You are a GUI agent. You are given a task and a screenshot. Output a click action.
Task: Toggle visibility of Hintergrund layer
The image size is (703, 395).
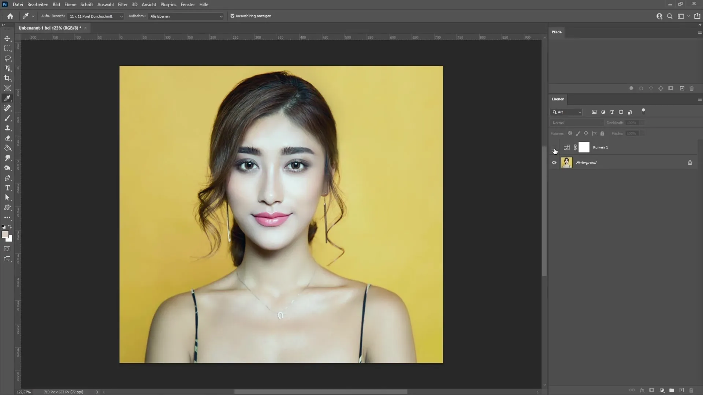554,162
